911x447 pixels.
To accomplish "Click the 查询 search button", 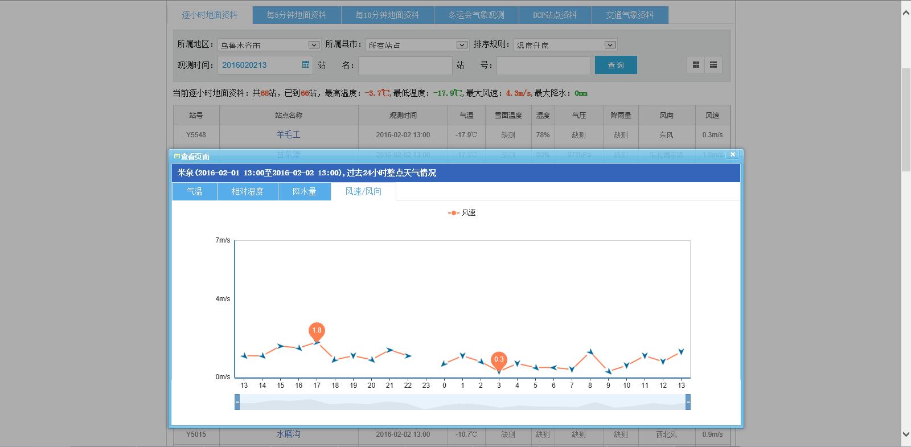I will click(615, 65).
